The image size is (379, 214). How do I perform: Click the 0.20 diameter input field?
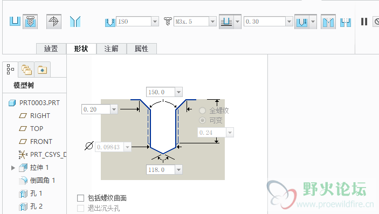(96, 109)
